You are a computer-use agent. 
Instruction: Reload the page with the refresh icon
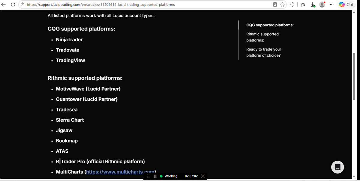pyautogui.click(x=13, y=4)
